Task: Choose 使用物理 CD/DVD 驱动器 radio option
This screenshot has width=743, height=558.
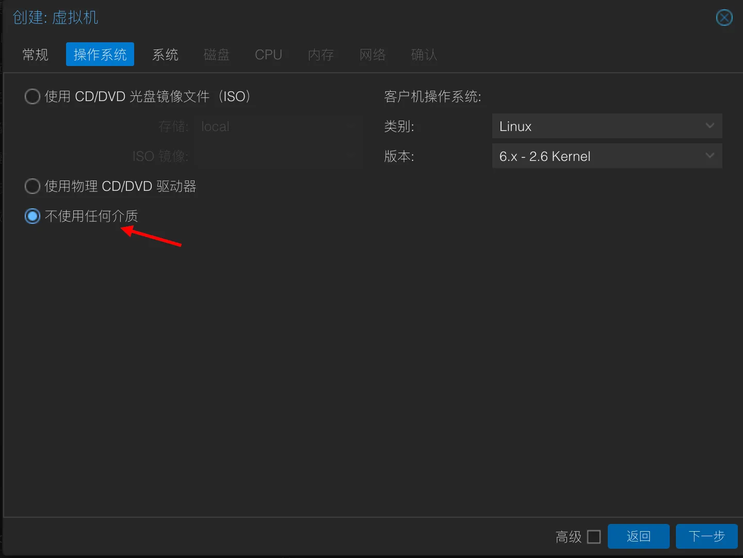Action: click(x=33, y=186)
